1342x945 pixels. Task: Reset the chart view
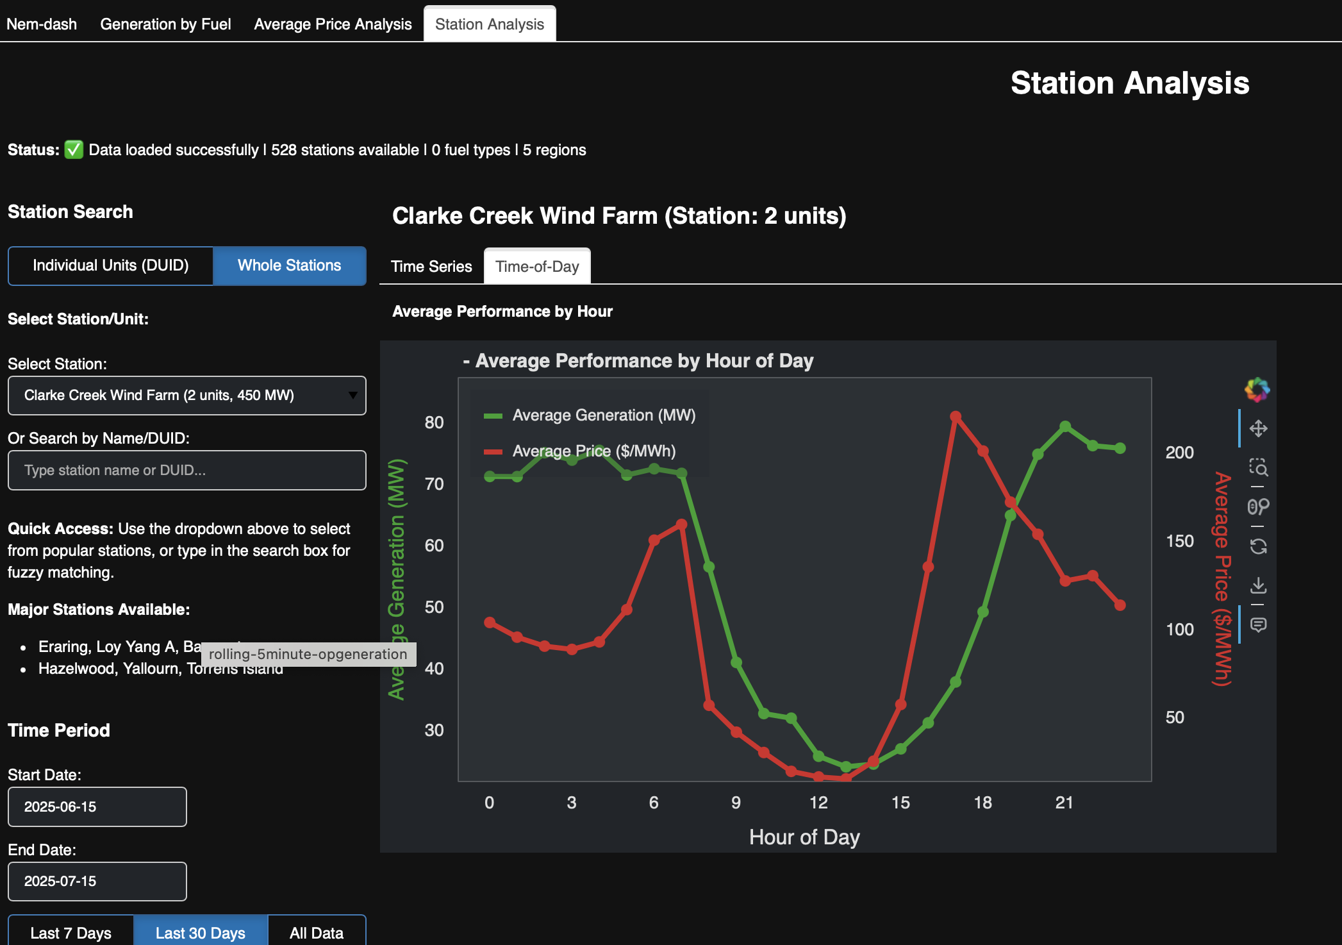coord(1258,546)
